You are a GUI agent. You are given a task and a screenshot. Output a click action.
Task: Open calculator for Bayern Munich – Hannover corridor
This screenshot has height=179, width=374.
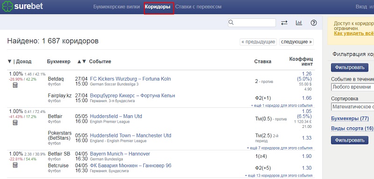(x=15, y=165)
